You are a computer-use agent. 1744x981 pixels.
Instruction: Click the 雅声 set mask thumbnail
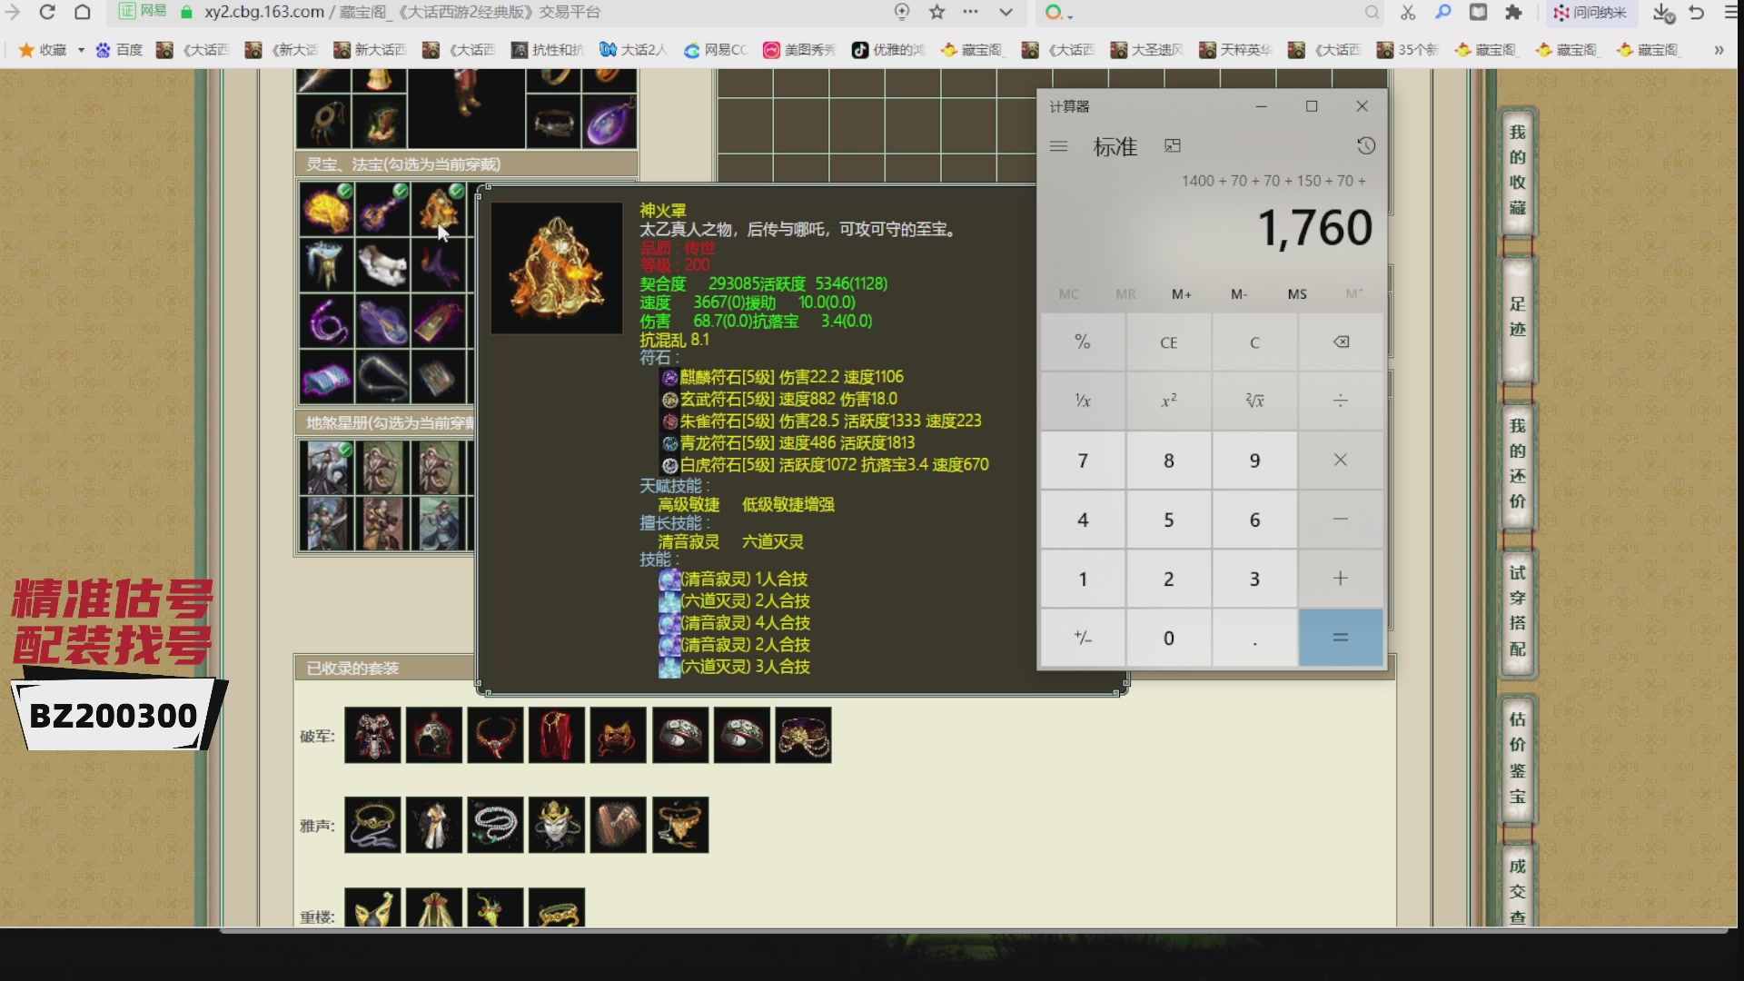pyautogui.click(x=556, y=825)
